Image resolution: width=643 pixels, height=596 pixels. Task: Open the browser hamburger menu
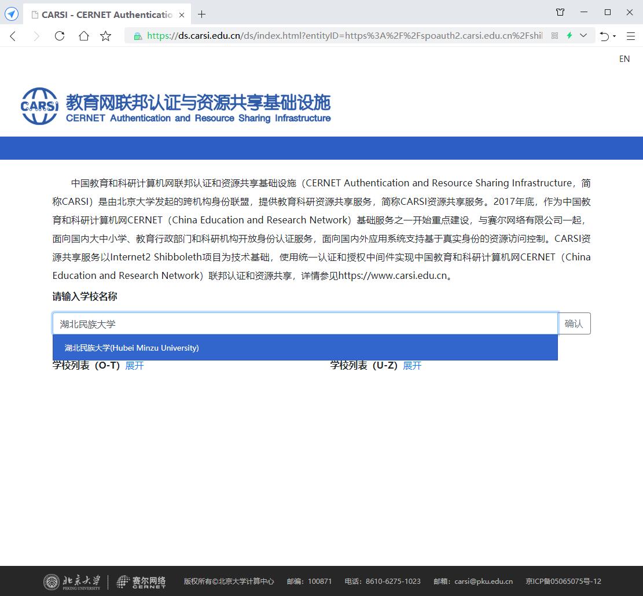(x=631, y=36)
